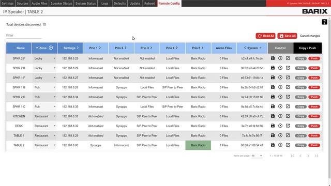Open SPKR 1 B external link icon
Viewport: 331px width, 186px height.
[288, 87]
